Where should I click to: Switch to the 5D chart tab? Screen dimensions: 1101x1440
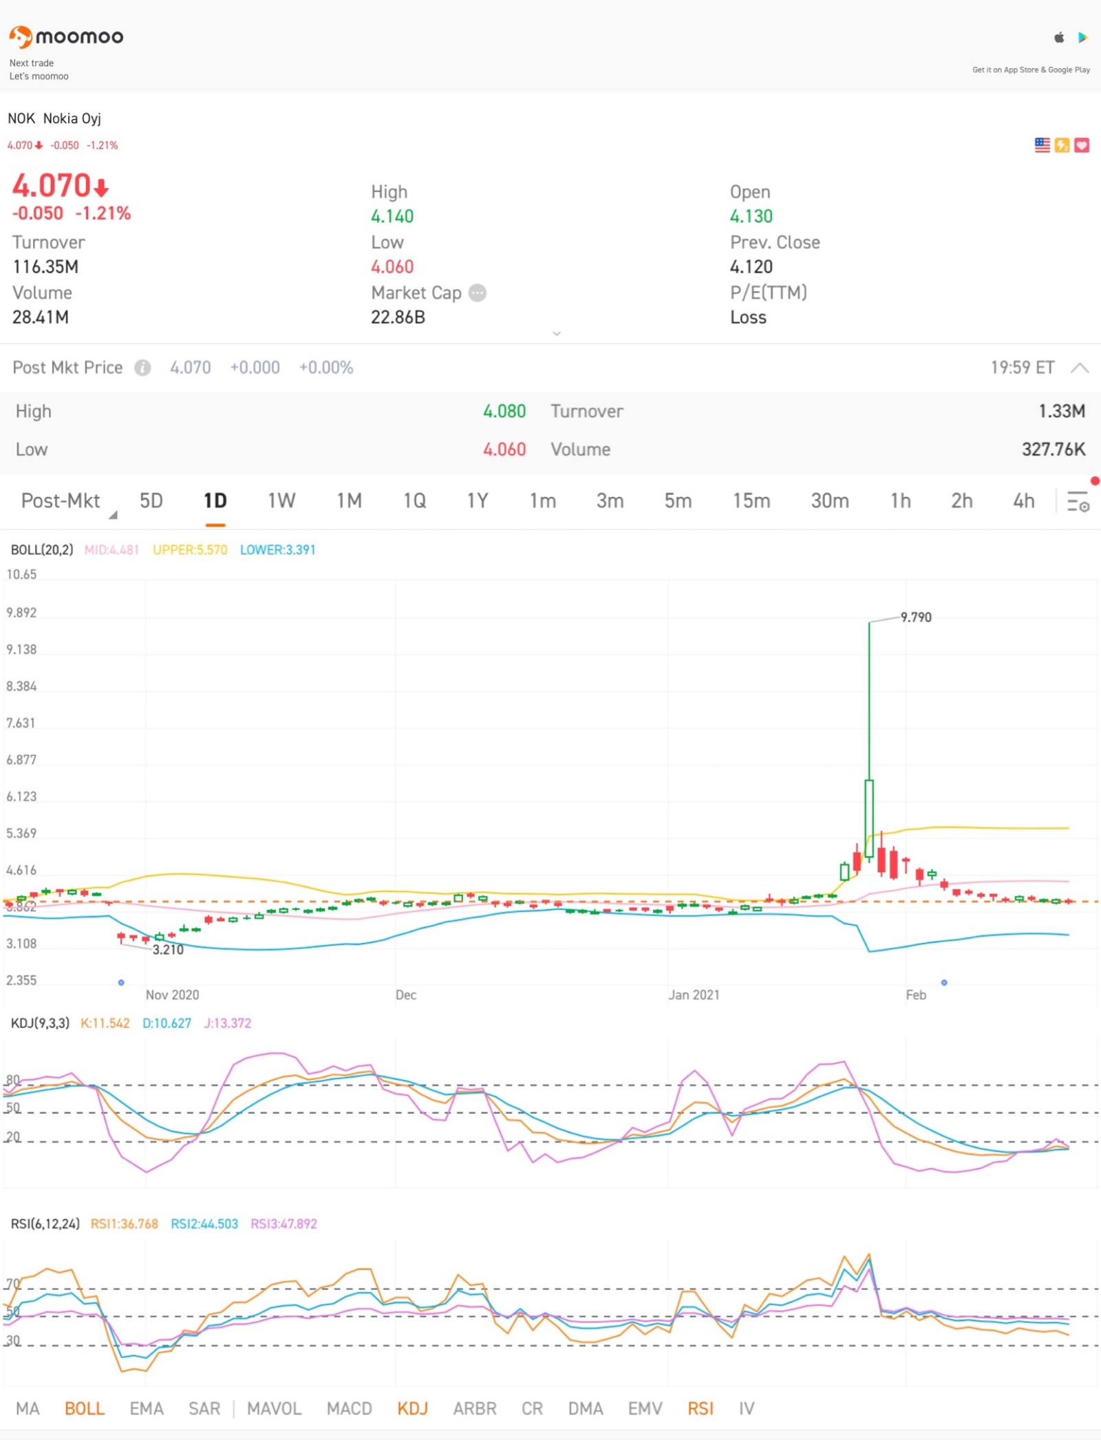pyautogui.click(x=151, y=501)
